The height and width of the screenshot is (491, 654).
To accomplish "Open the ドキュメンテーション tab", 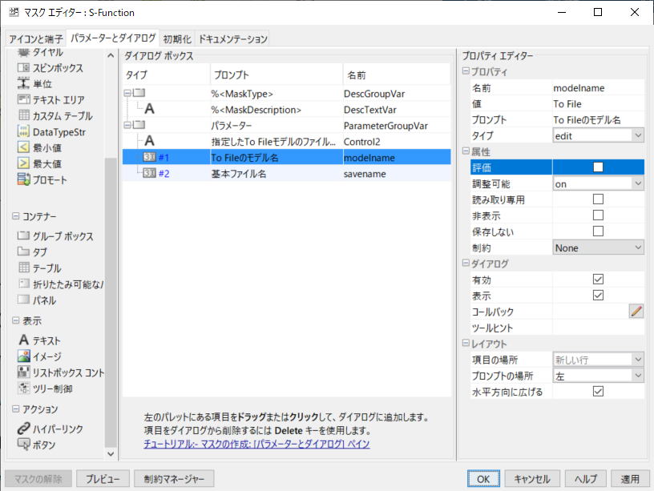I will click(231, 38).
